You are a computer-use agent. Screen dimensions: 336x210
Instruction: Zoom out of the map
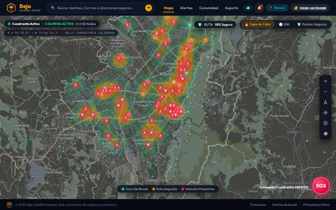(x=325, y=92)
